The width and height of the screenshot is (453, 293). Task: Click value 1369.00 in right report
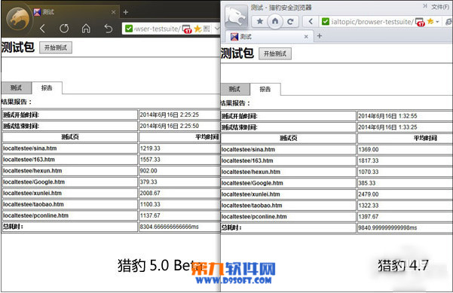coord(369,150)
